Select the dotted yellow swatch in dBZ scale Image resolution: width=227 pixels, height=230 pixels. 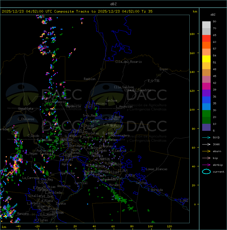[x=206, y=59]
